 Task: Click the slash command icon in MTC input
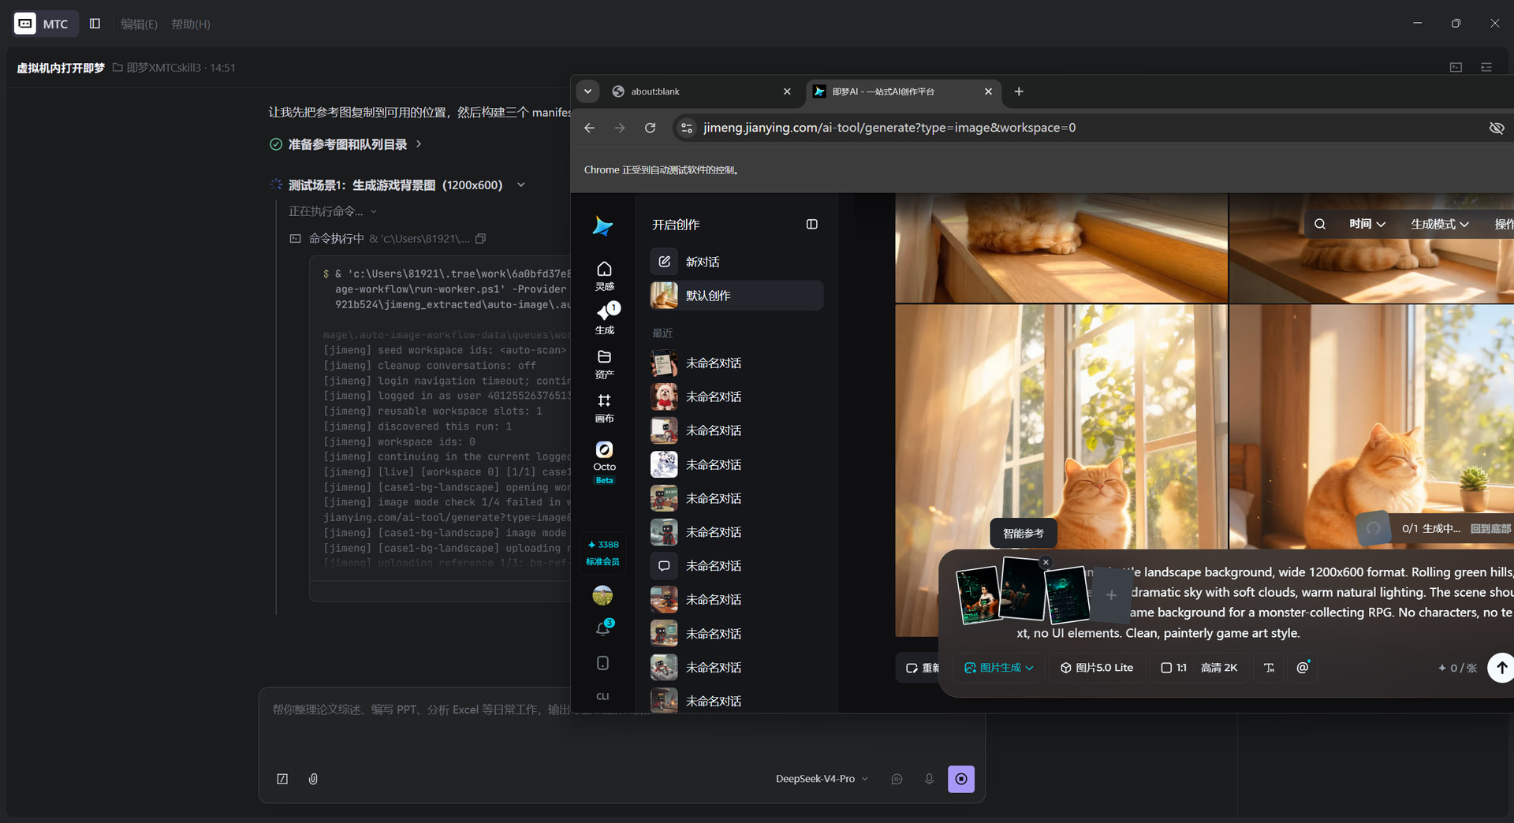(x=282, y=779)
